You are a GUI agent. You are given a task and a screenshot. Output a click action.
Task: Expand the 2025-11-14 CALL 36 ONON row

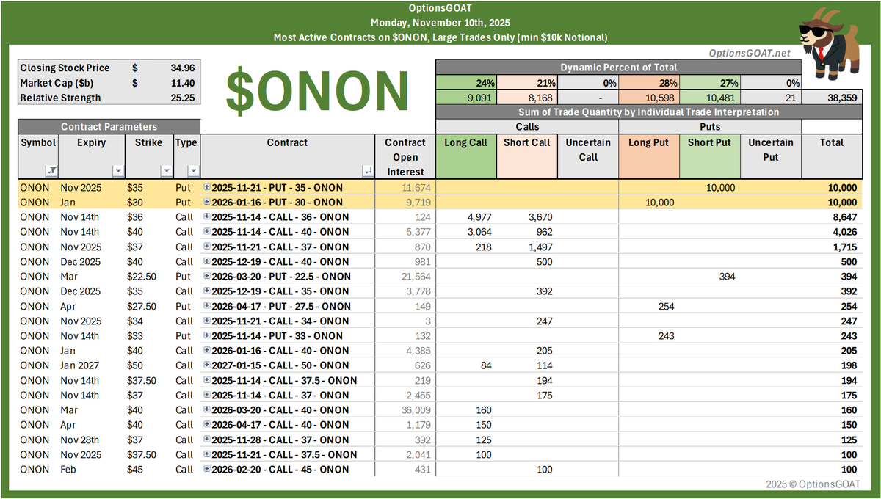(x=207, y=217)
